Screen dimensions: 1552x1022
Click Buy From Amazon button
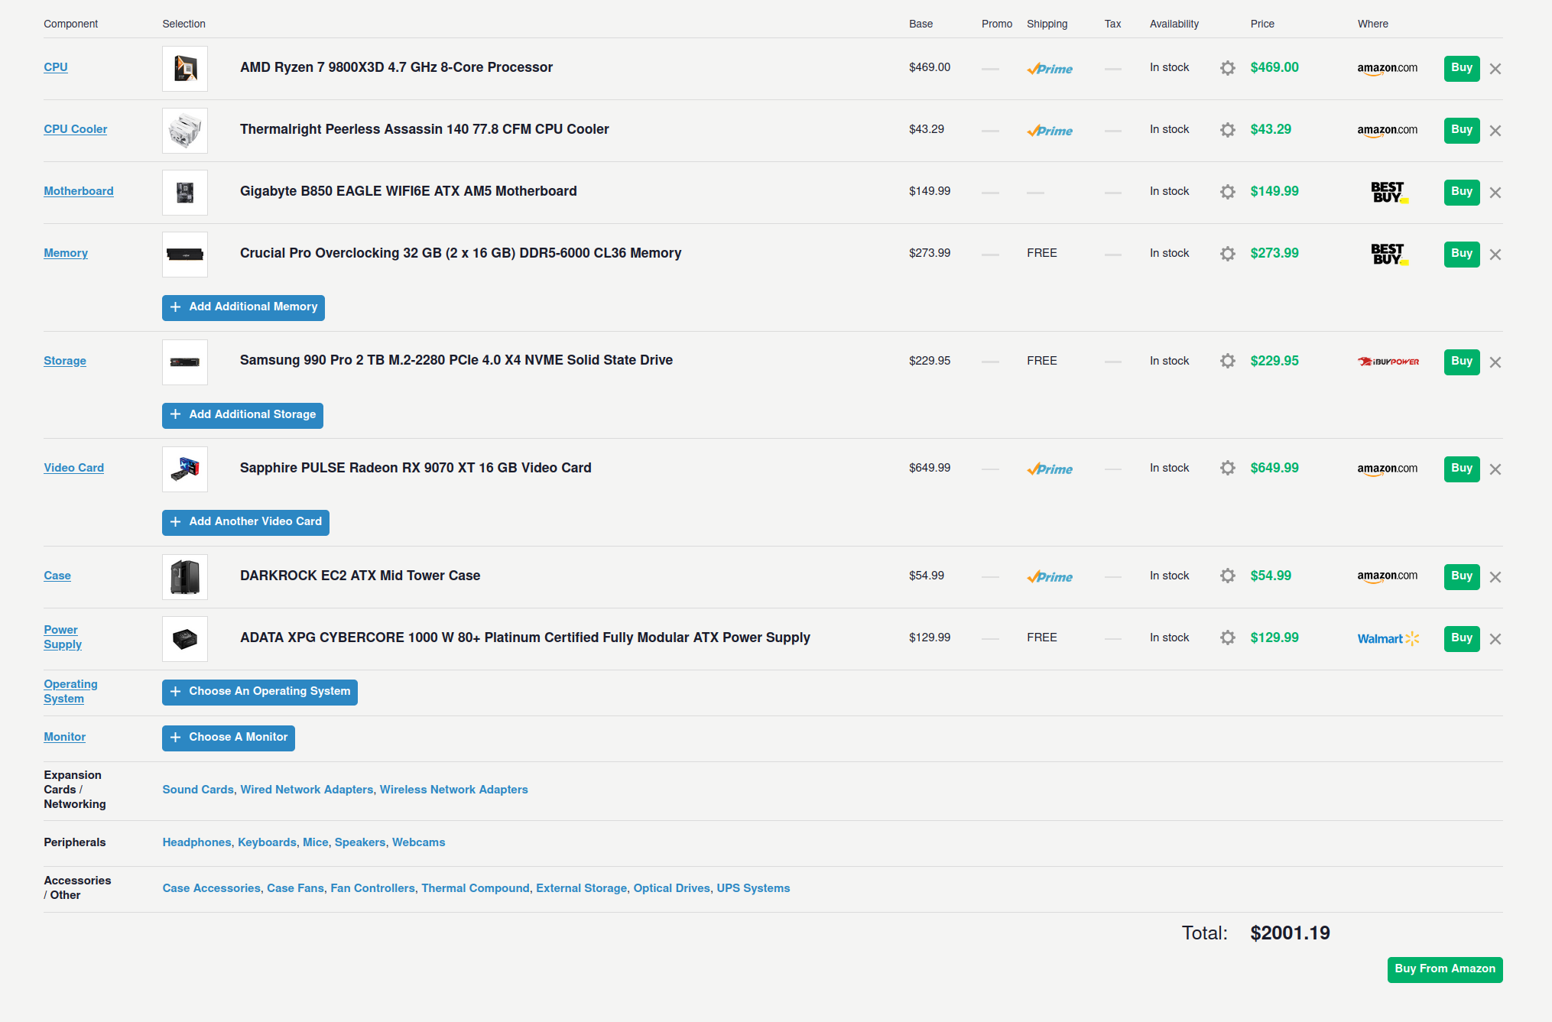click(1444, 969)
